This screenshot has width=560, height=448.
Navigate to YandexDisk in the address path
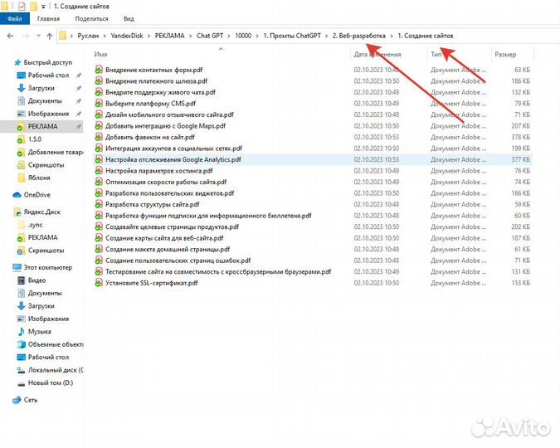[x=126, y=36]
